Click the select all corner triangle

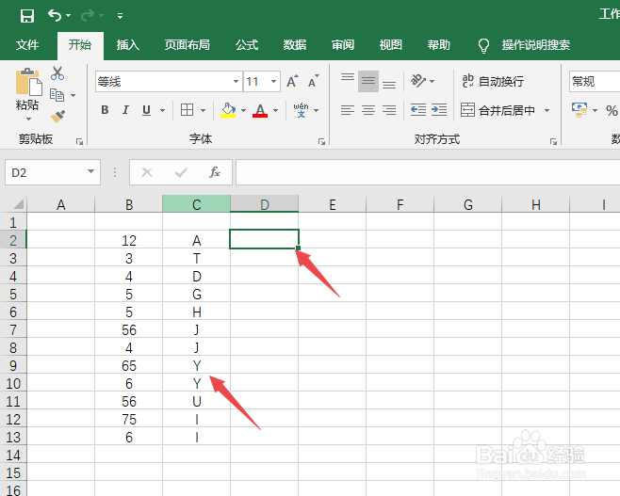(x=18, y=204)
